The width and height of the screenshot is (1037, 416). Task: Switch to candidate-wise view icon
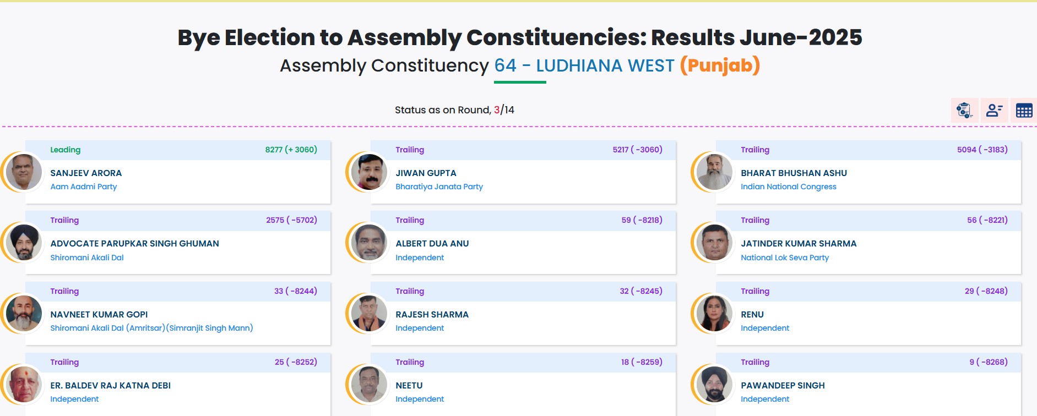click(x=993, y=111)
